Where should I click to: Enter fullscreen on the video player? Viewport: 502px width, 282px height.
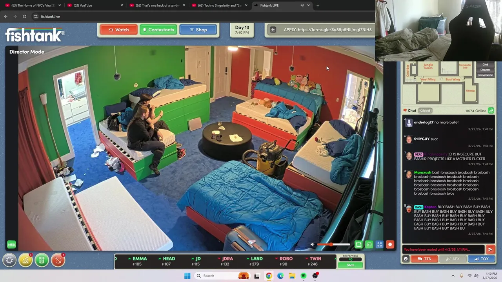pos(380,244)
